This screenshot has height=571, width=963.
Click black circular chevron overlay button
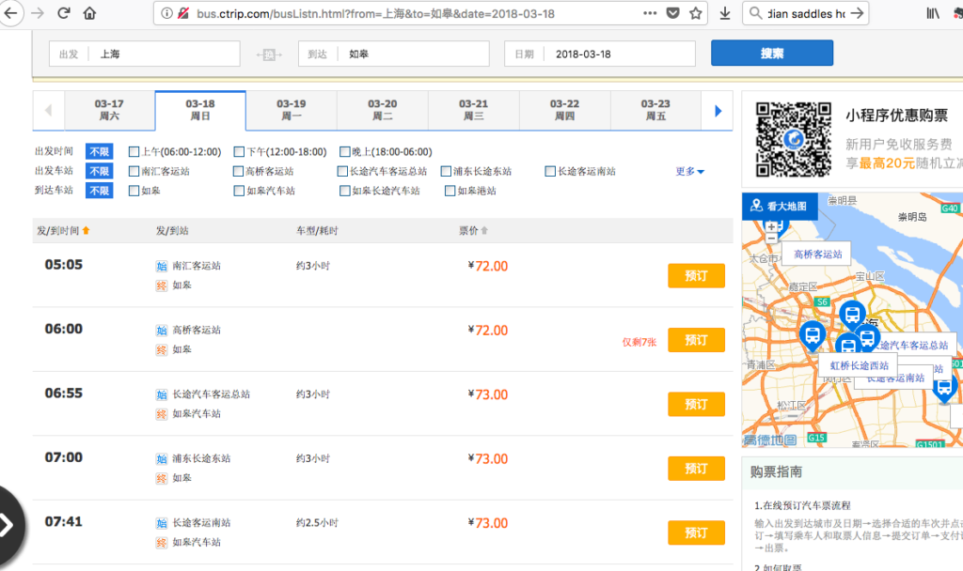8,526
